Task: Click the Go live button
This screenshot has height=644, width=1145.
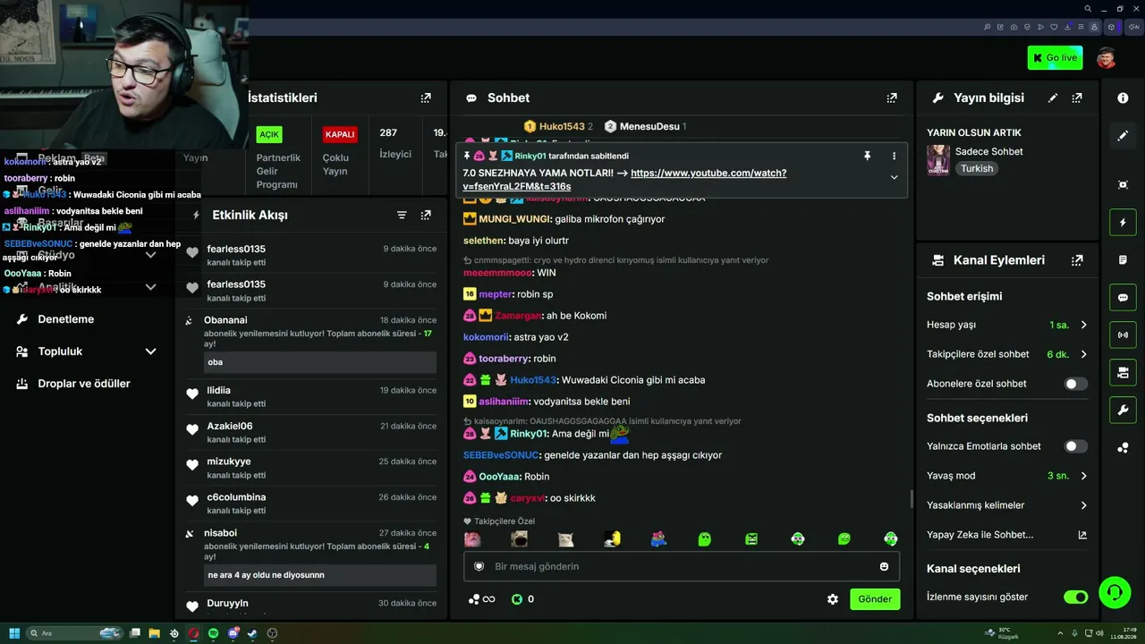Action: (x=1055, y=58)
